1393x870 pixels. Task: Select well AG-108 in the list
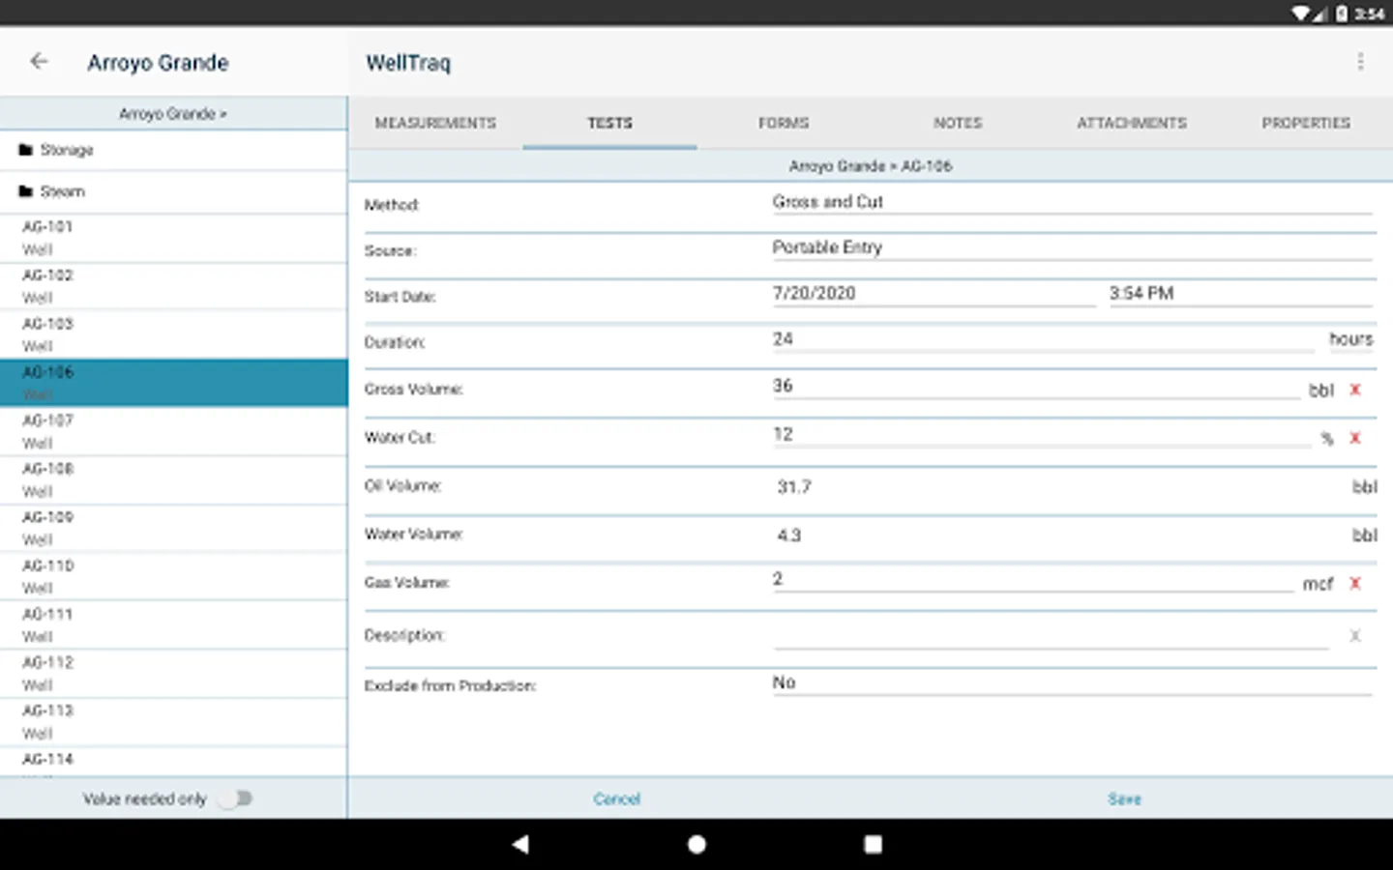click(174, 479)
